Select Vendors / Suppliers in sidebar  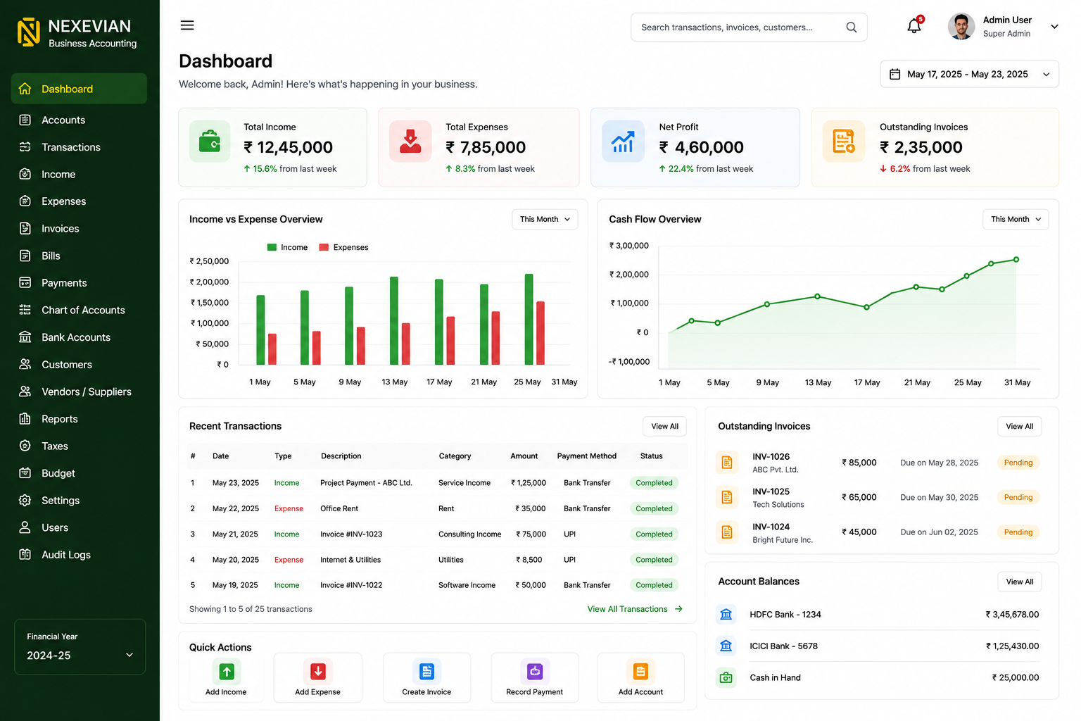[x=79, y=392]
